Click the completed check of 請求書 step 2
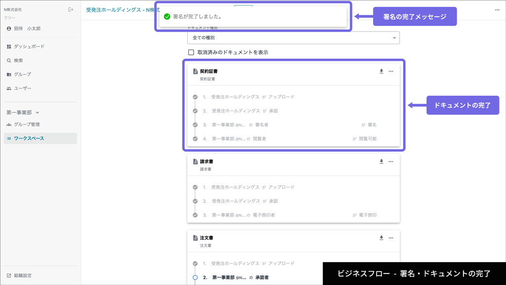This screenshot has height=285, width=506. tap(195, 201)
